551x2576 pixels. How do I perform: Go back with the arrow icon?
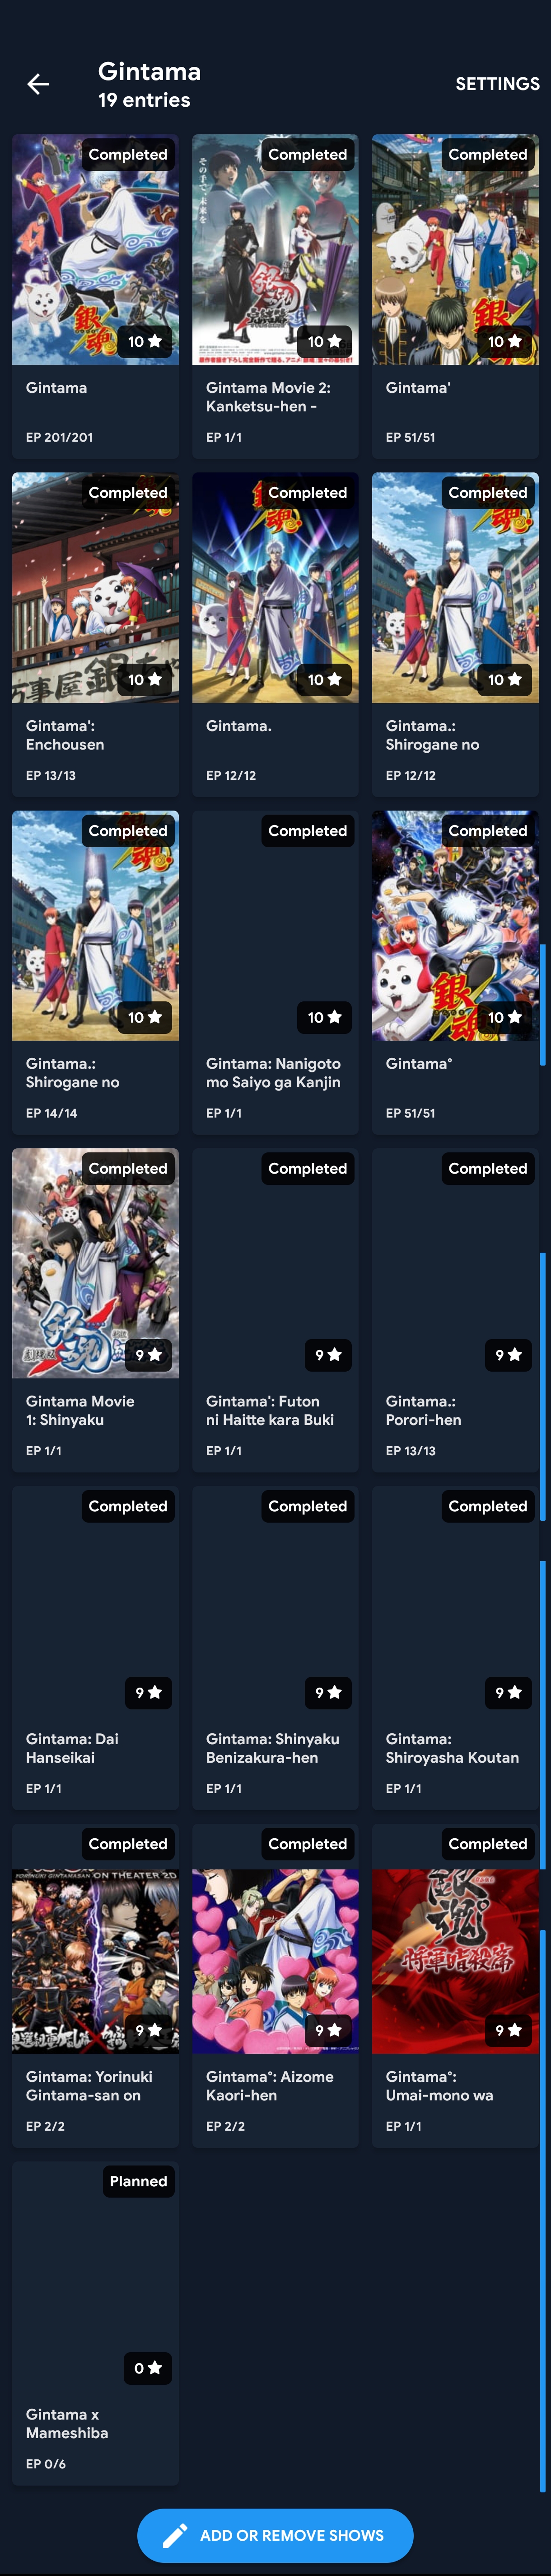[38, 84]
